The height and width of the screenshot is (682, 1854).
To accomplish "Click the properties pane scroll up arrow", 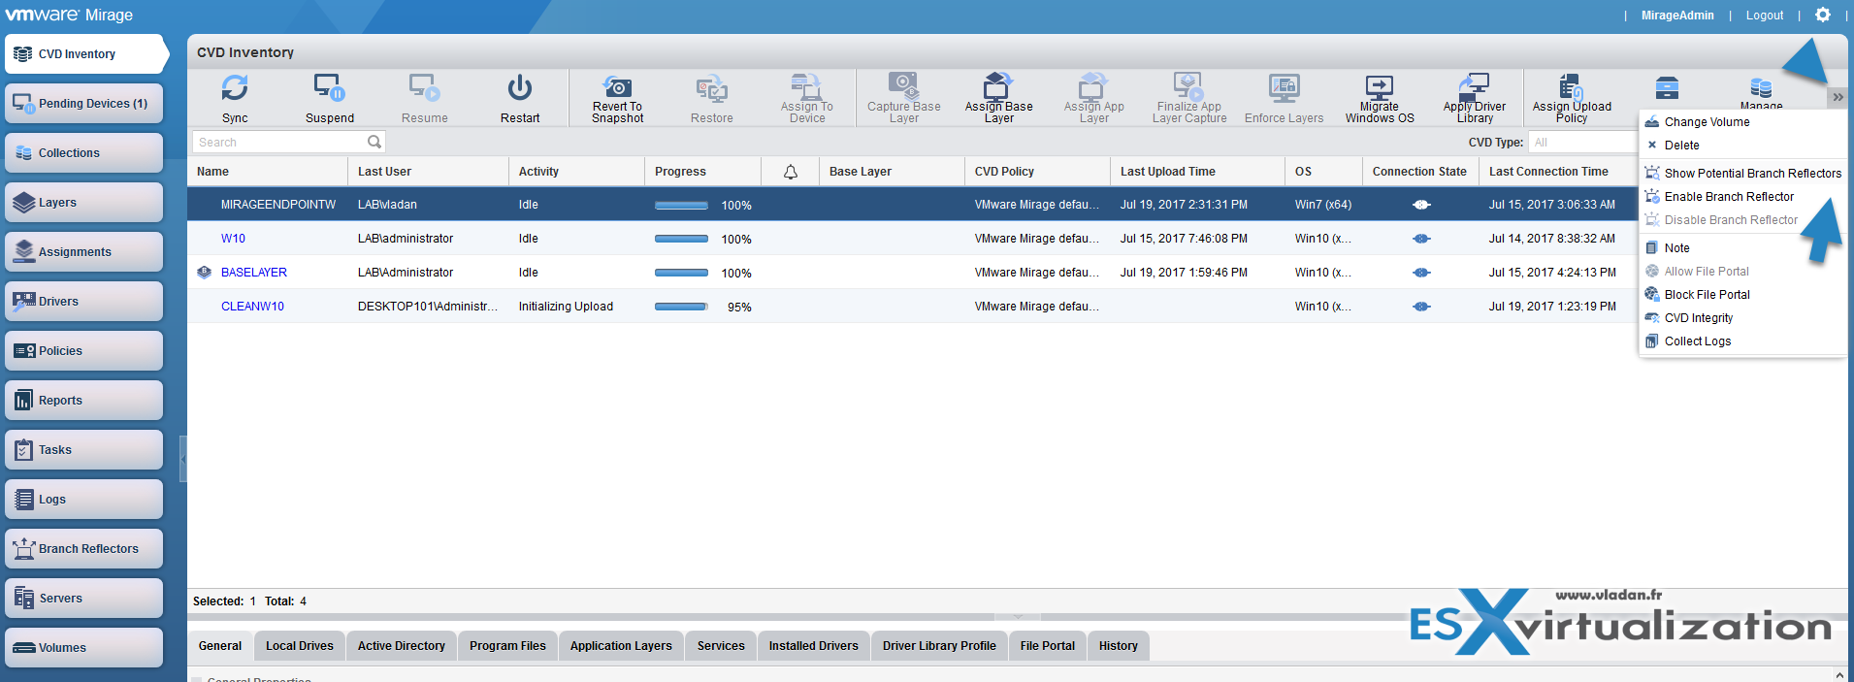I will pos(1839,674).
